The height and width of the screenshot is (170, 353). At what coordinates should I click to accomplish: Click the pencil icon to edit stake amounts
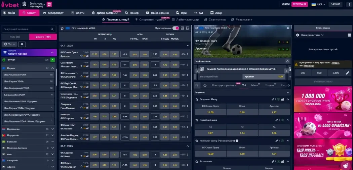click(347, 73)
